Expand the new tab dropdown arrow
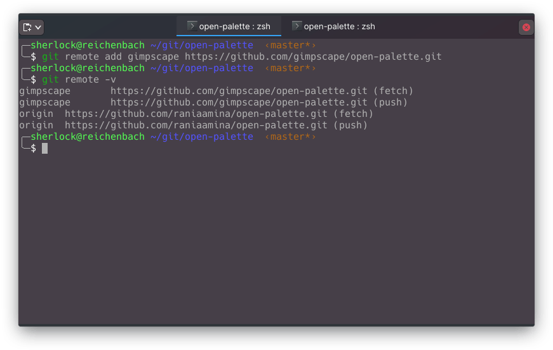This screenshot has height=350, width=553. pos(38,27)
